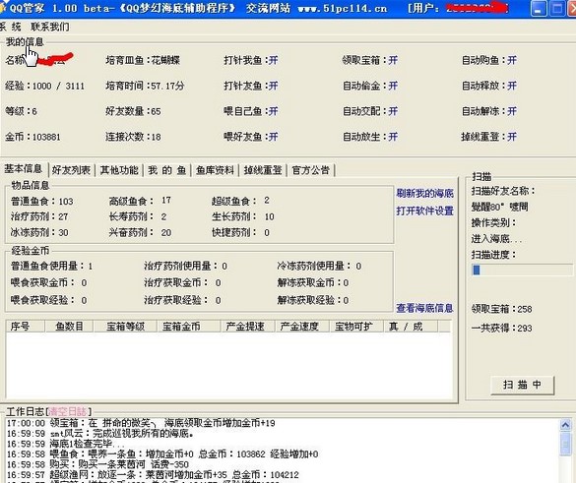Open the 其他功能 tab

[119, 170]
